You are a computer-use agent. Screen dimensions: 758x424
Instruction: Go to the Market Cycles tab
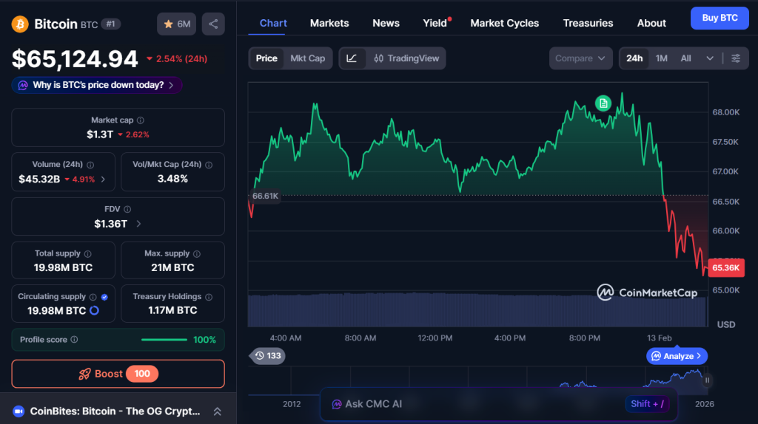pos(505,23)
